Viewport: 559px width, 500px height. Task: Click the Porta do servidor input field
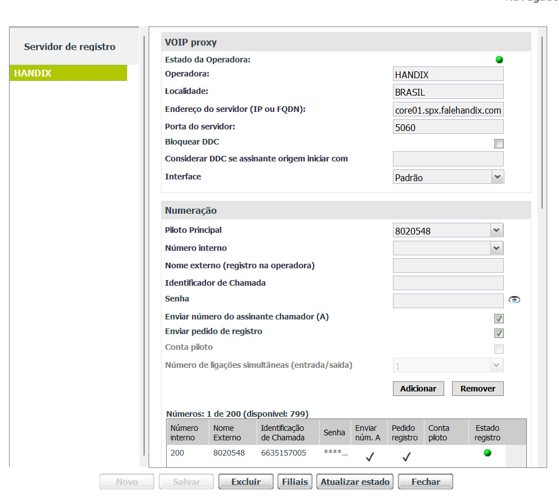(x=448, y=127)
